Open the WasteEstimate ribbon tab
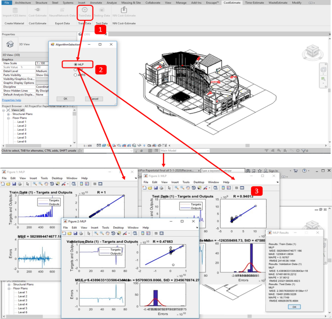Screen dimensions: 332x319 [278, 2]
